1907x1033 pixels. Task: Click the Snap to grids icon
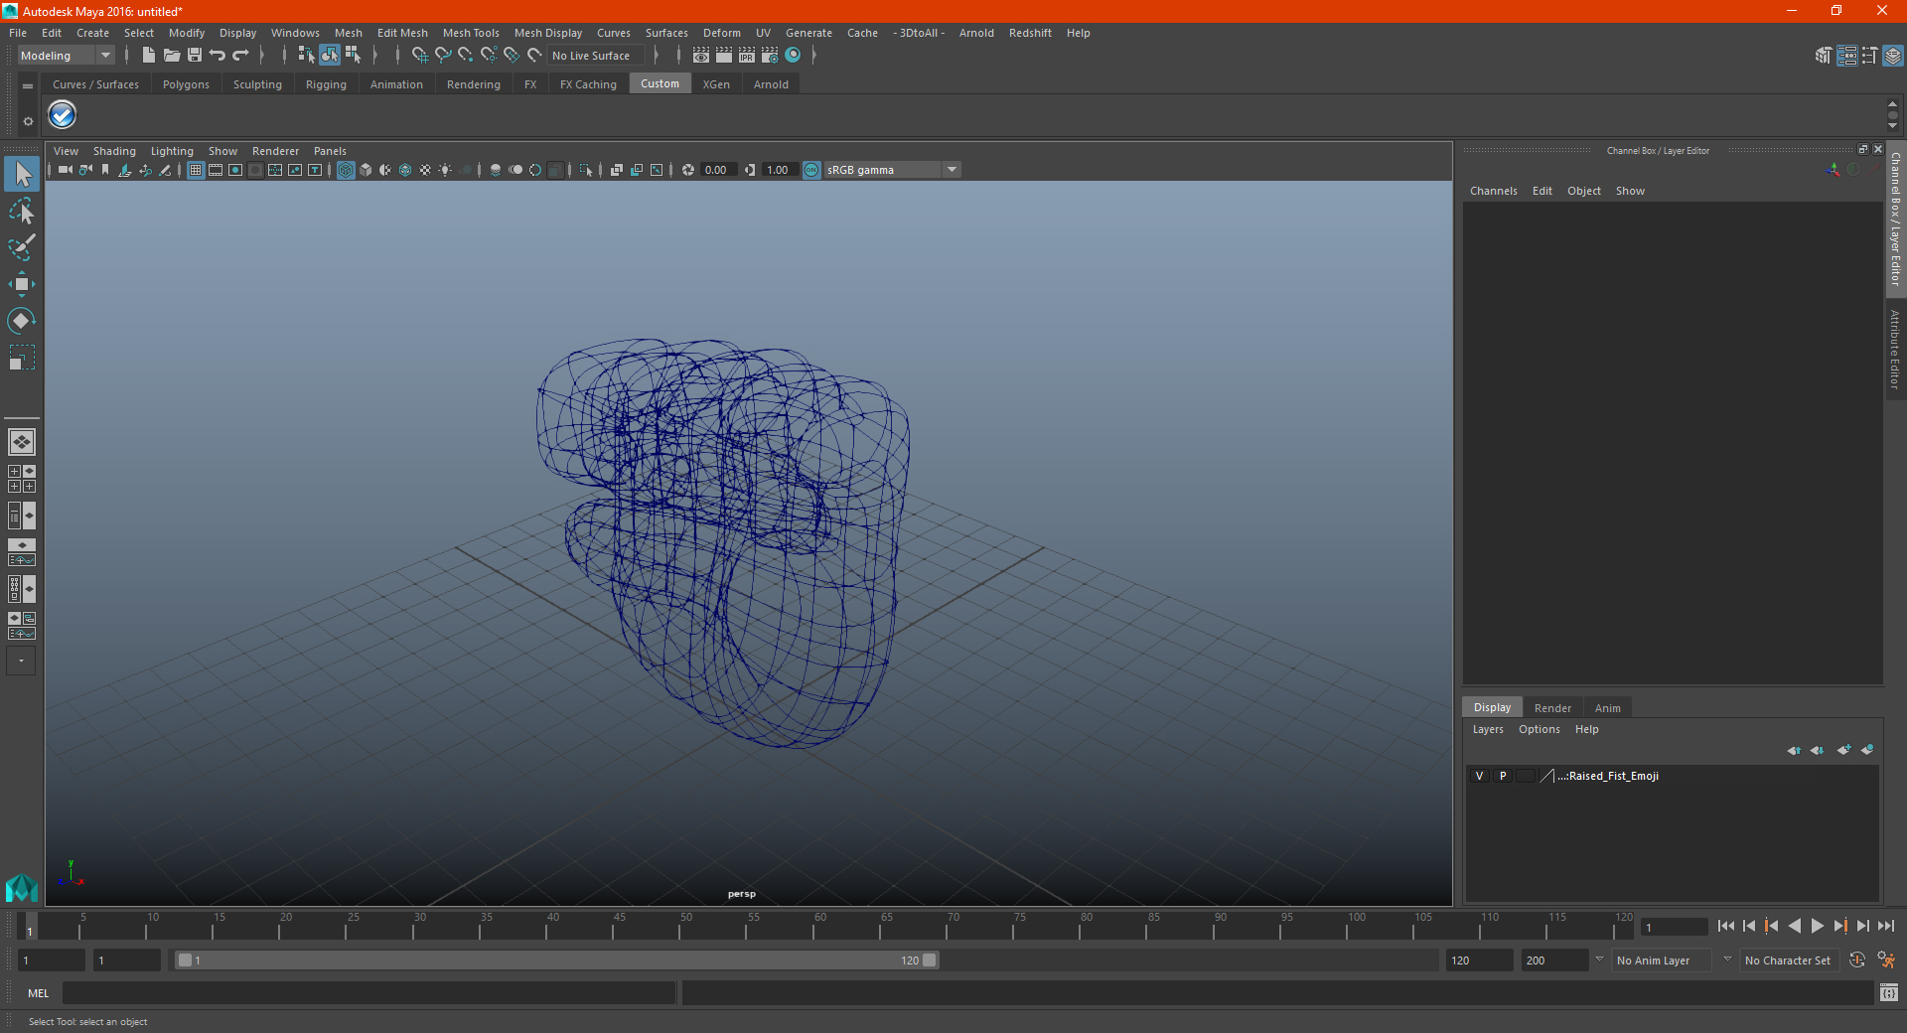click(419, 56)
